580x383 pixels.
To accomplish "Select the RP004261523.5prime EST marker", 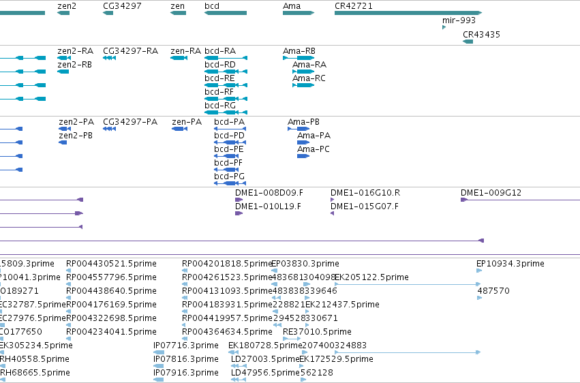I will point(185,284).
